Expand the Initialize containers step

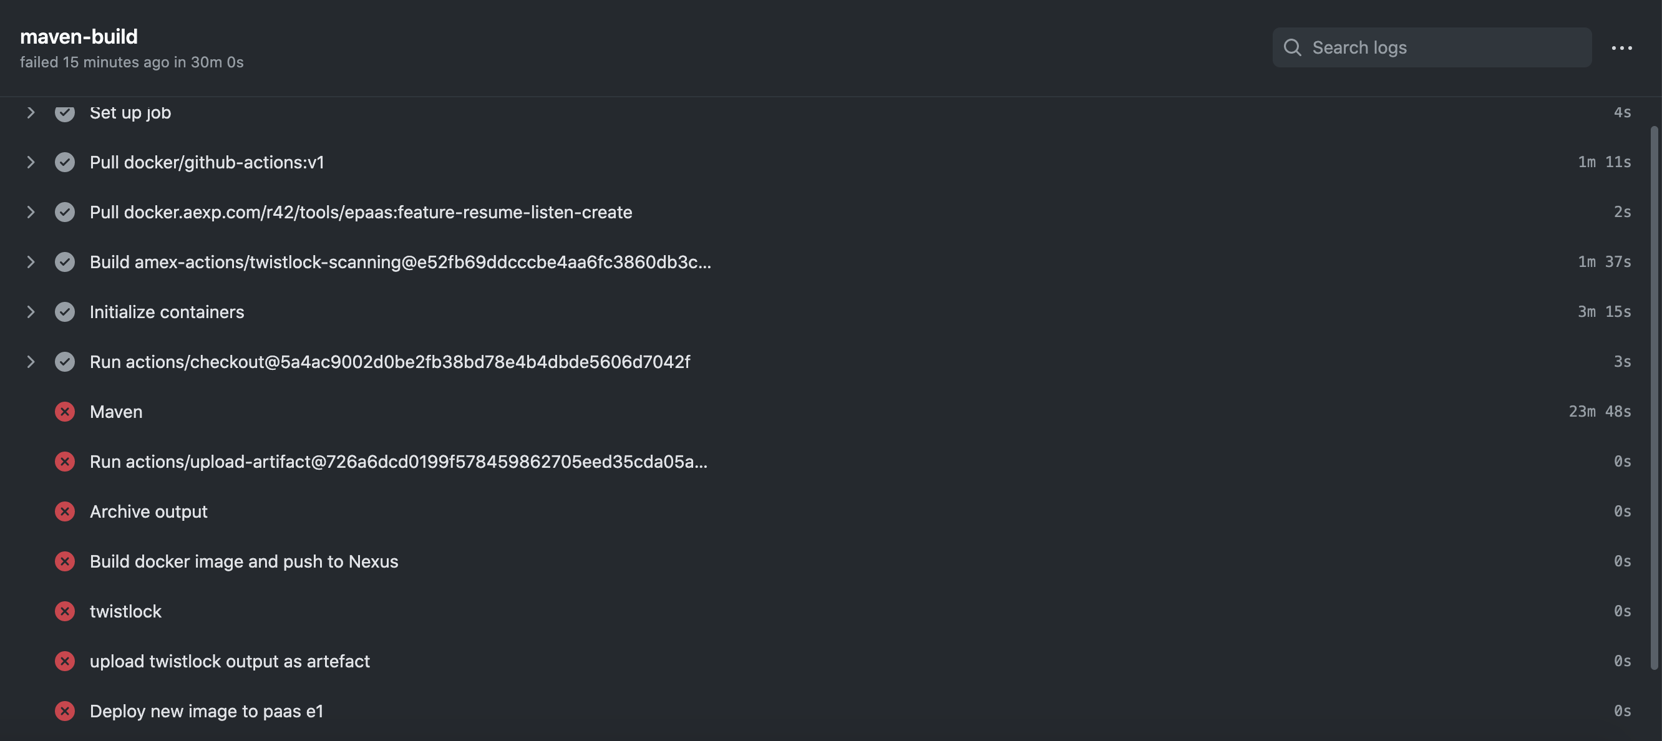[x=31, y=312]
